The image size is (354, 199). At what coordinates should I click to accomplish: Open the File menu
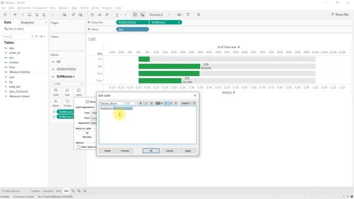3,8
